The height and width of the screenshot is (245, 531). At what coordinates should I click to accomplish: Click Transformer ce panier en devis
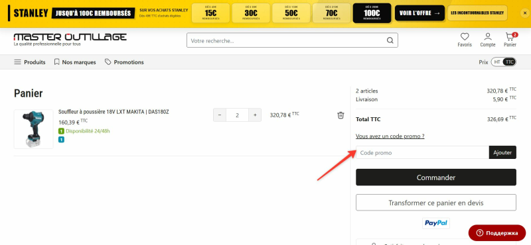(x=436, y=203)
